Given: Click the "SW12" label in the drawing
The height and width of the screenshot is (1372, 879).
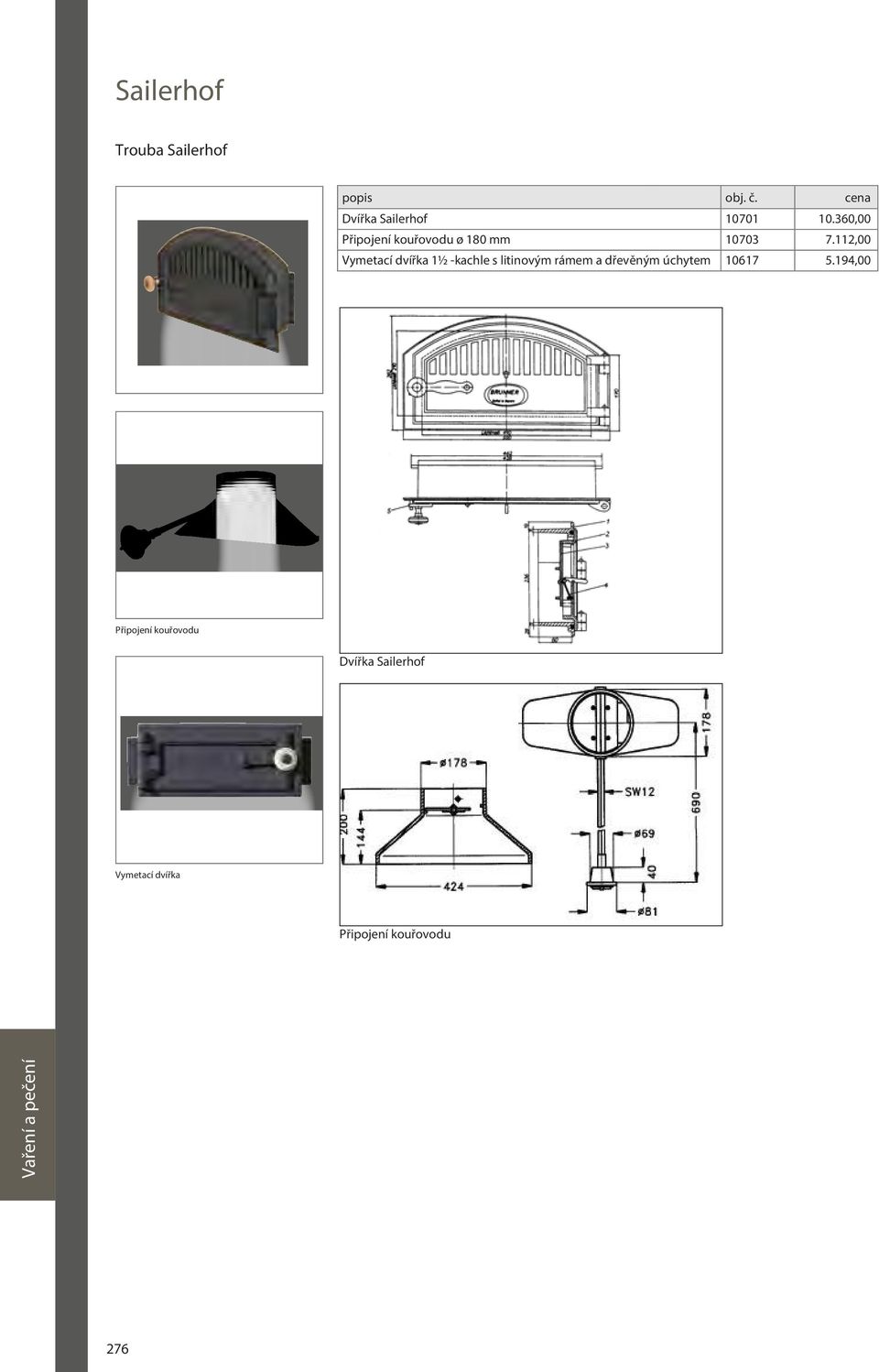Looking at the screenshot, I should click(640, 791).
